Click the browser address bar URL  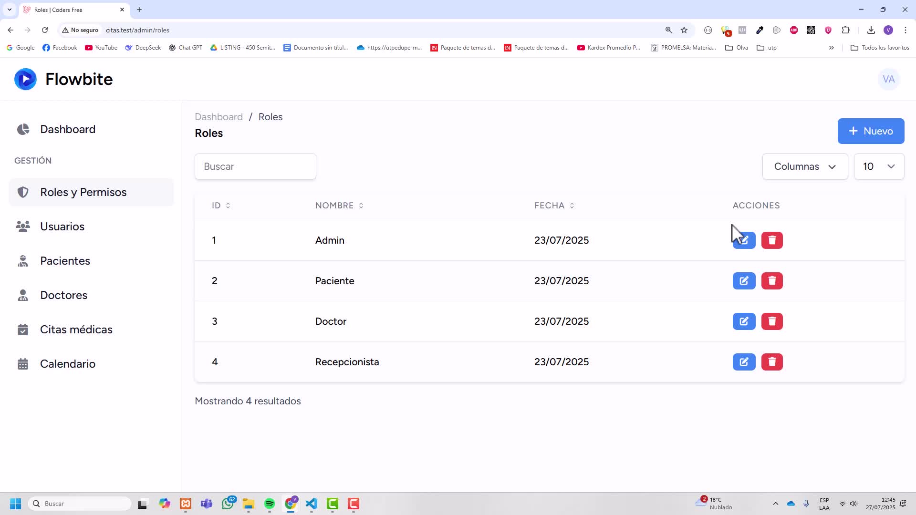137,30
